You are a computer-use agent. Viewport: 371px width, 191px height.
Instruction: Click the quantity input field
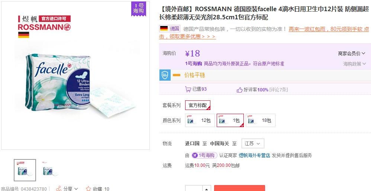tap(194, 188)
